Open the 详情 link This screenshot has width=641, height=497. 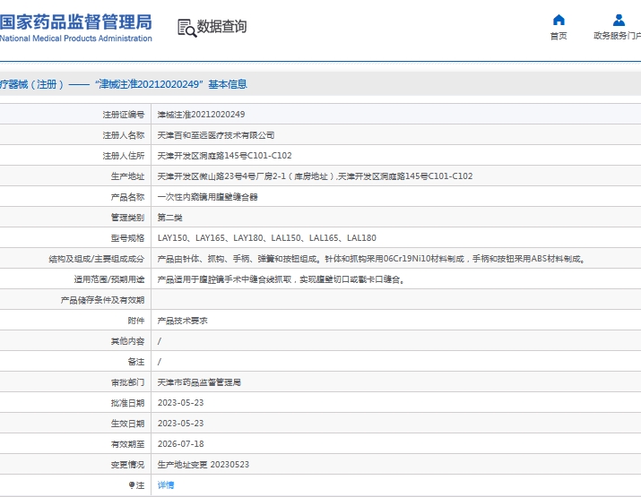(166, 484)
